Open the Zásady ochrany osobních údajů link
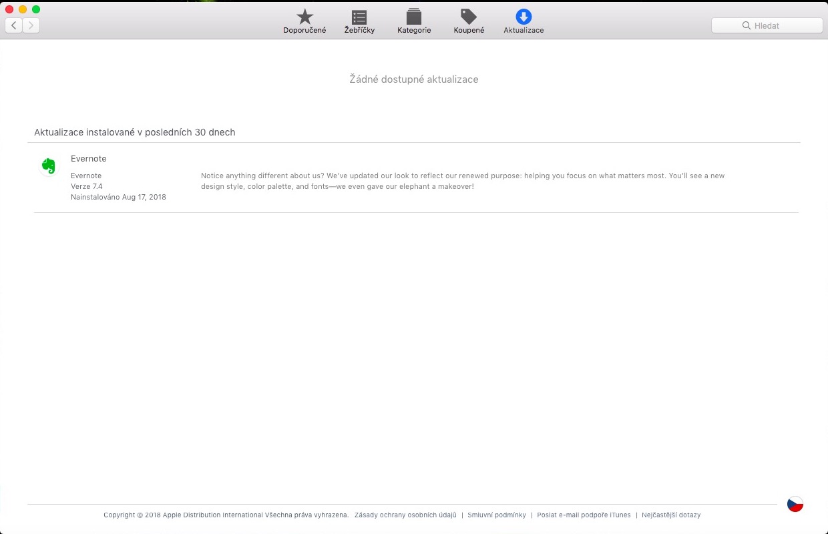 pos(405,515)
